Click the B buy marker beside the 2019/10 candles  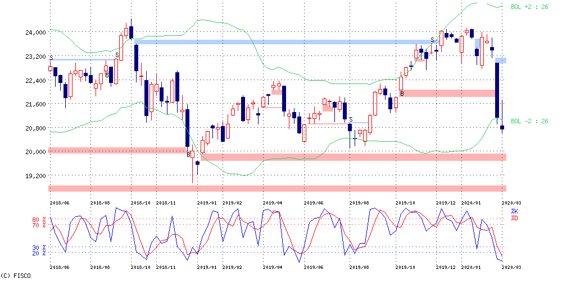point(402,94)
